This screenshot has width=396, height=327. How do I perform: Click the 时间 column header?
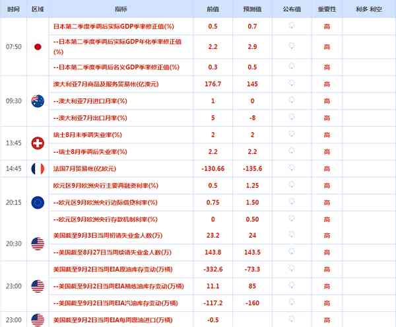click(14, 9)
